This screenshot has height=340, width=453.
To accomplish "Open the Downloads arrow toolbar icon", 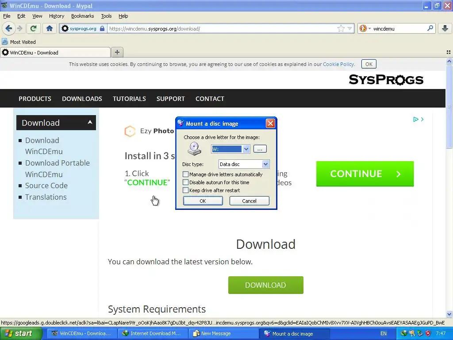I will pos(445,28).
